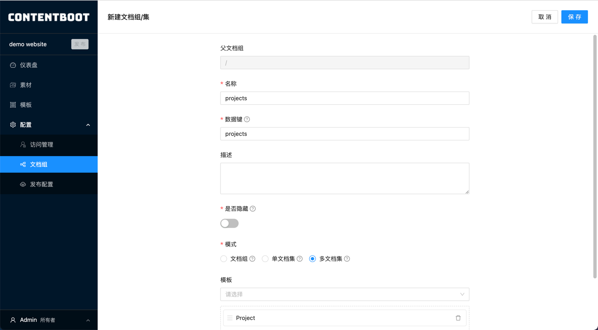Click the demo website site name
The height and width of the screenshot is (330, 598).
pos(28,44)
